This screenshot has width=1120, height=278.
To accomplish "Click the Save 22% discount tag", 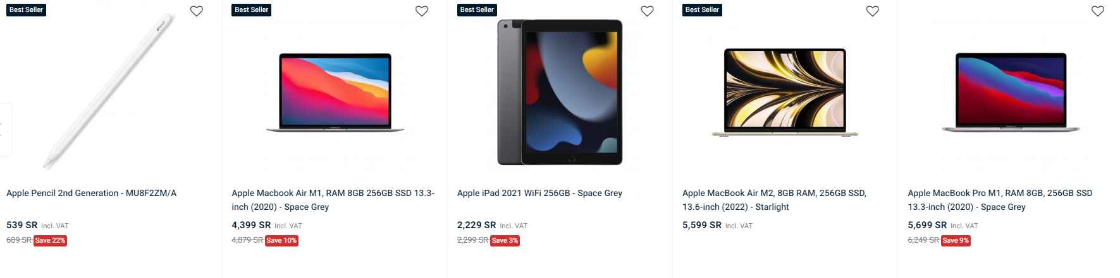I will [50, 240].
